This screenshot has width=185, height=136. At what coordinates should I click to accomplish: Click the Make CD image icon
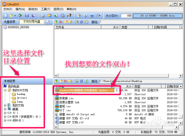point(43,16)
